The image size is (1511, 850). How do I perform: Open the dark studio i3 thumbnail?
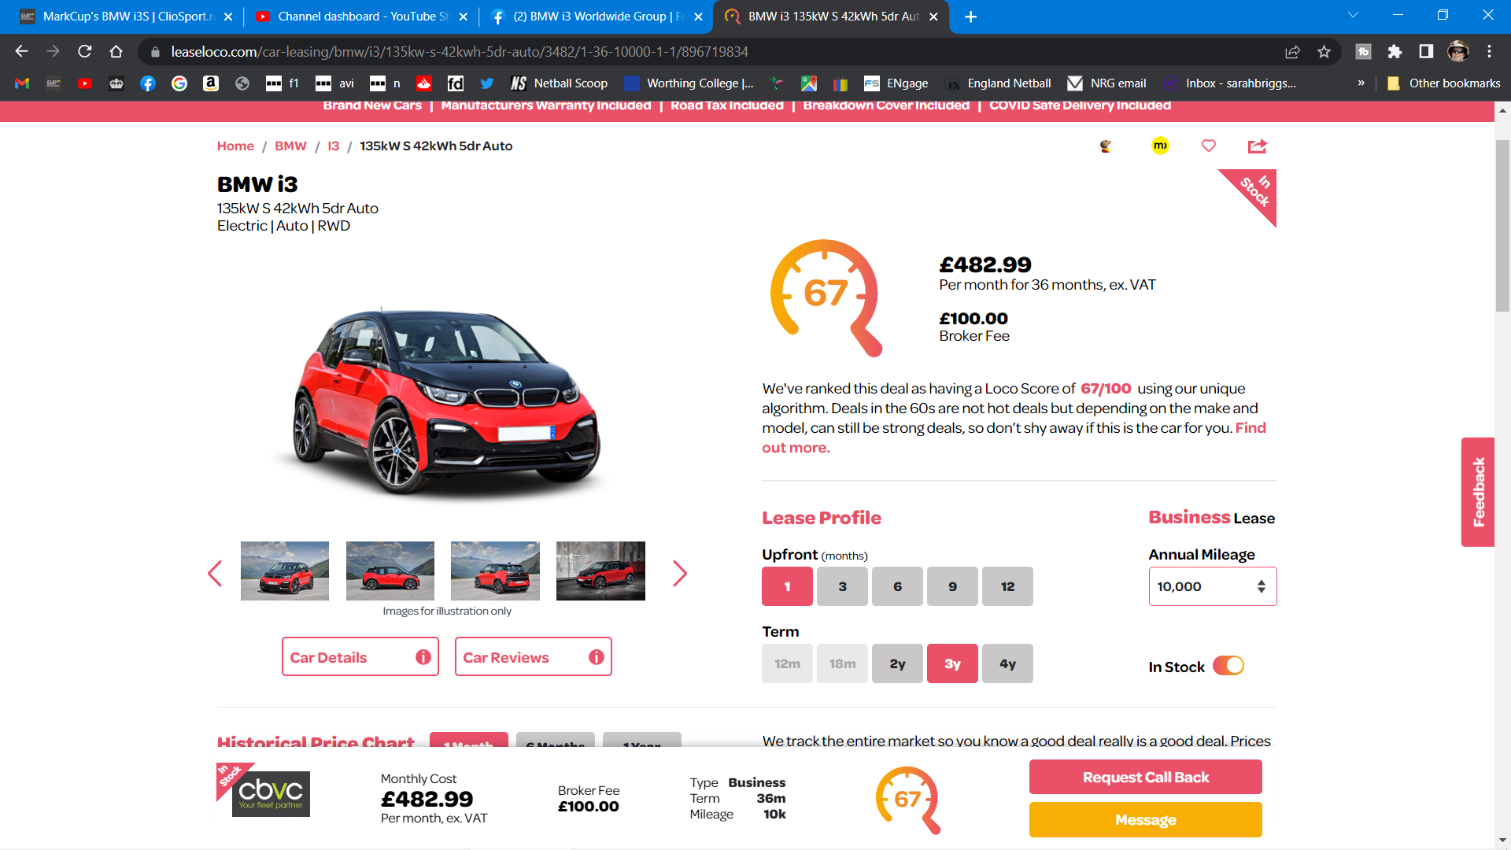pos(600,571)
